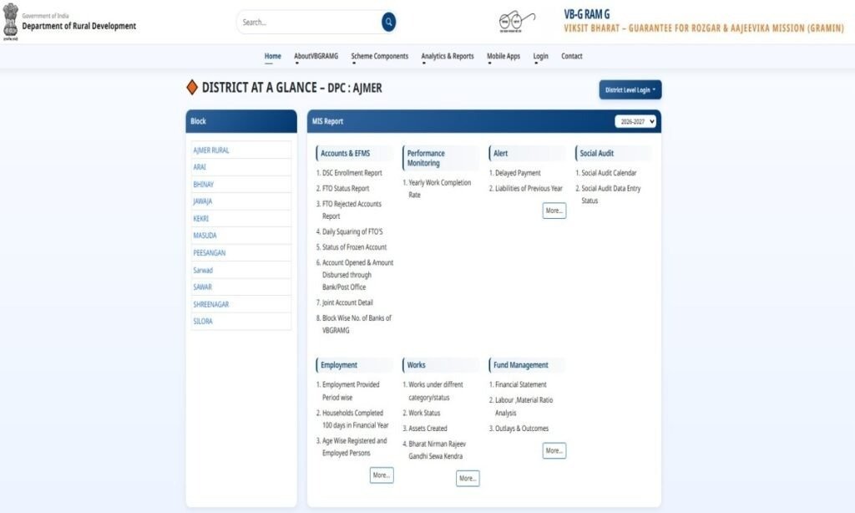Open the 2026-2027 financial year selector

(635, 122)
